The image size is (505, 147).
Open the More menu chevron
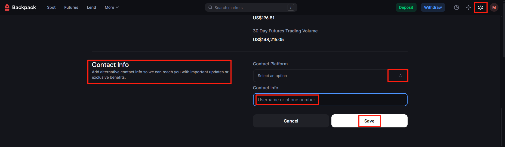click(117, 7)
